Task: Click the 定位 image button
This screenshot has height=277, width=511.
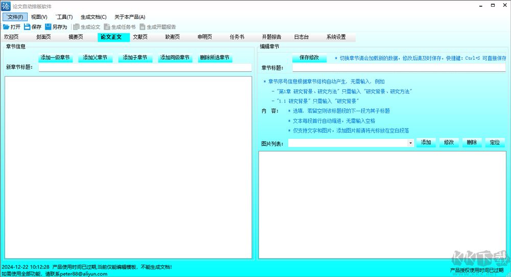Action: click(495, 142)
